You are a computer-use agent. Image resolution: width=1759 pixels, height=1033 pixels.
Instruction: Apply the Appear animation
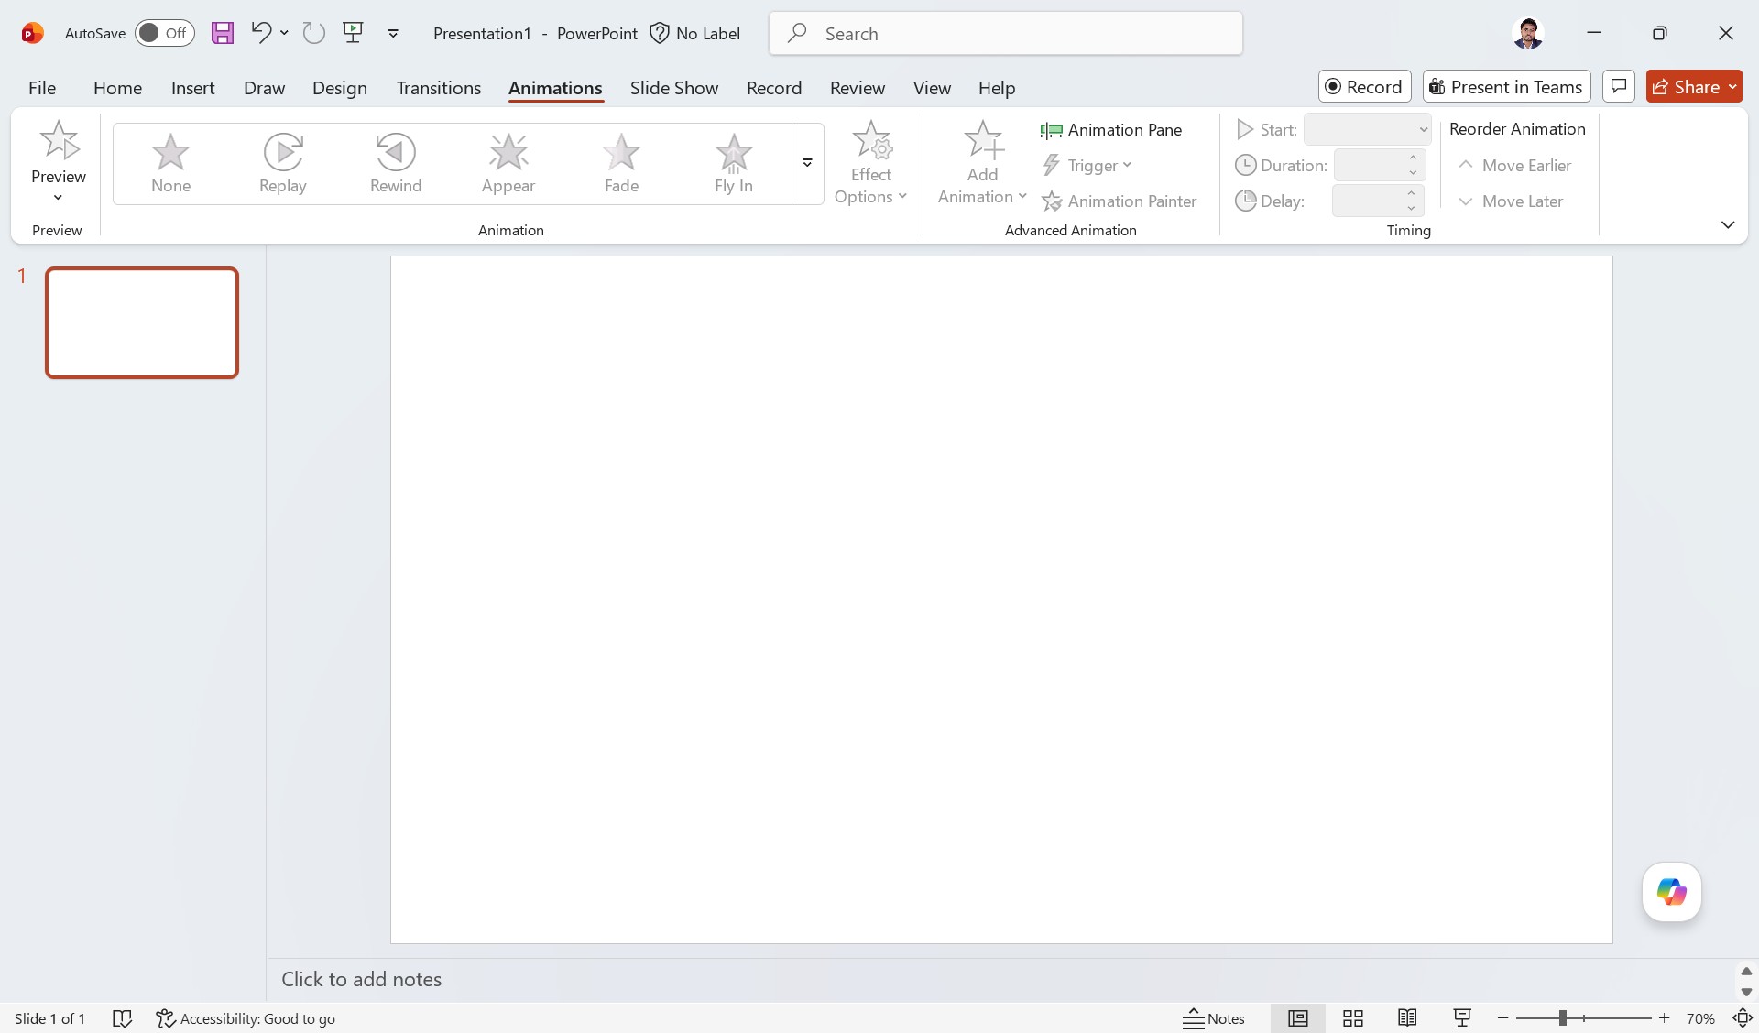508,164
